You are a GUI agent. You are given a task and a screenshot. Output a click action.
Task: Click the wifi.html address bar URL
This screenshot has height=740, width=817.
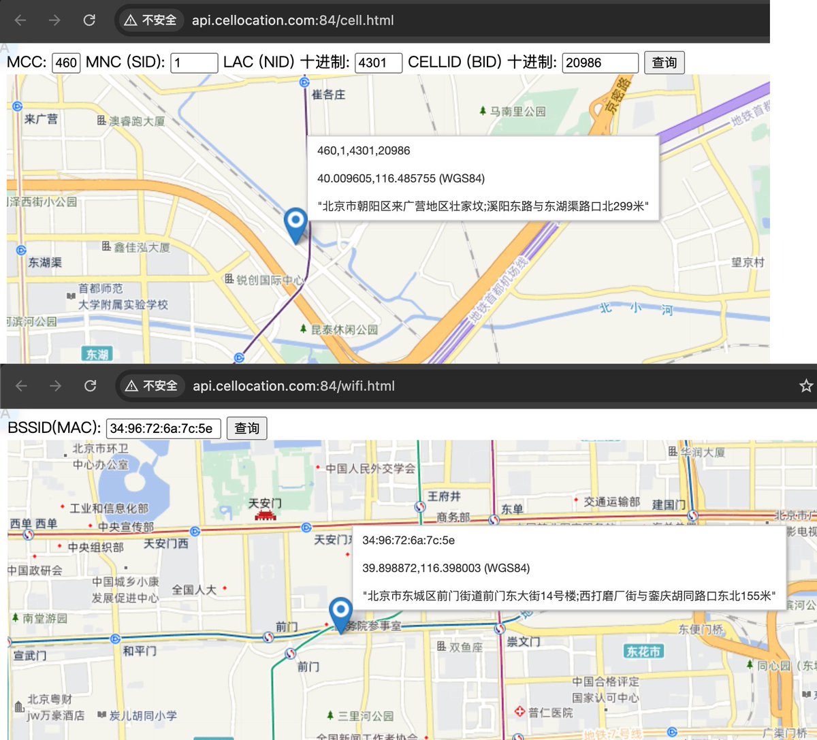[294, 386]
